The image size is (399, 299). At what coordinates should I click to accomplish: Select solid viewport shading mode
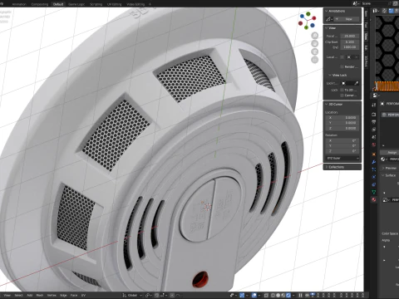coord(278,295)
